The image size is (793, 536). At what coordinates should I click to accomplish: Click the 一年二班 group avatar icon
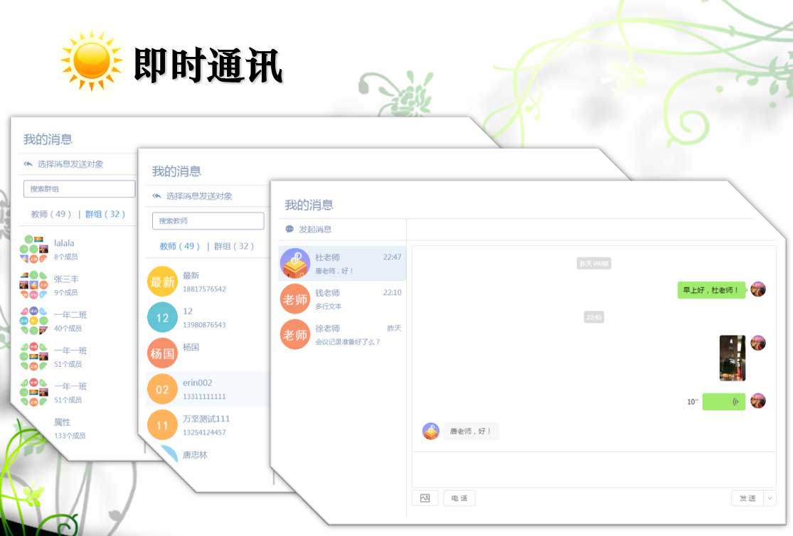point(34,321)
